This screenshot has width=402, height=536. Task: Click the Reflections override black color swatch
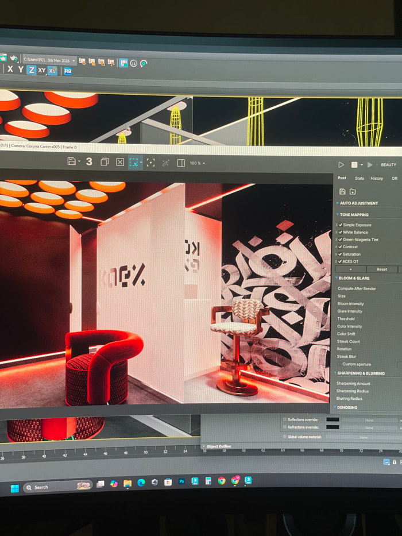click(333, 419)
